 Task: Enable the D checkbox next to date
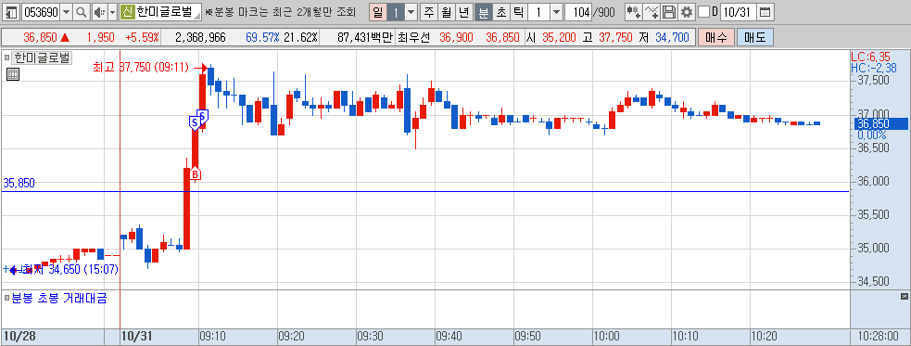703,12
